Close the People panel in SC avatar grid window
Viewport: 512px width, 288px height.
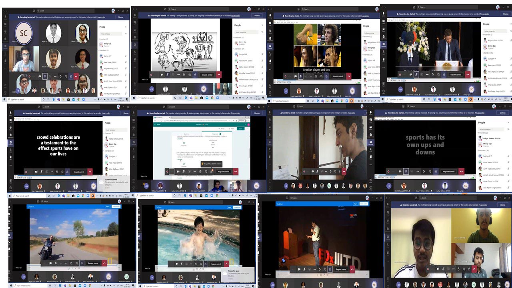coord(126,27)
